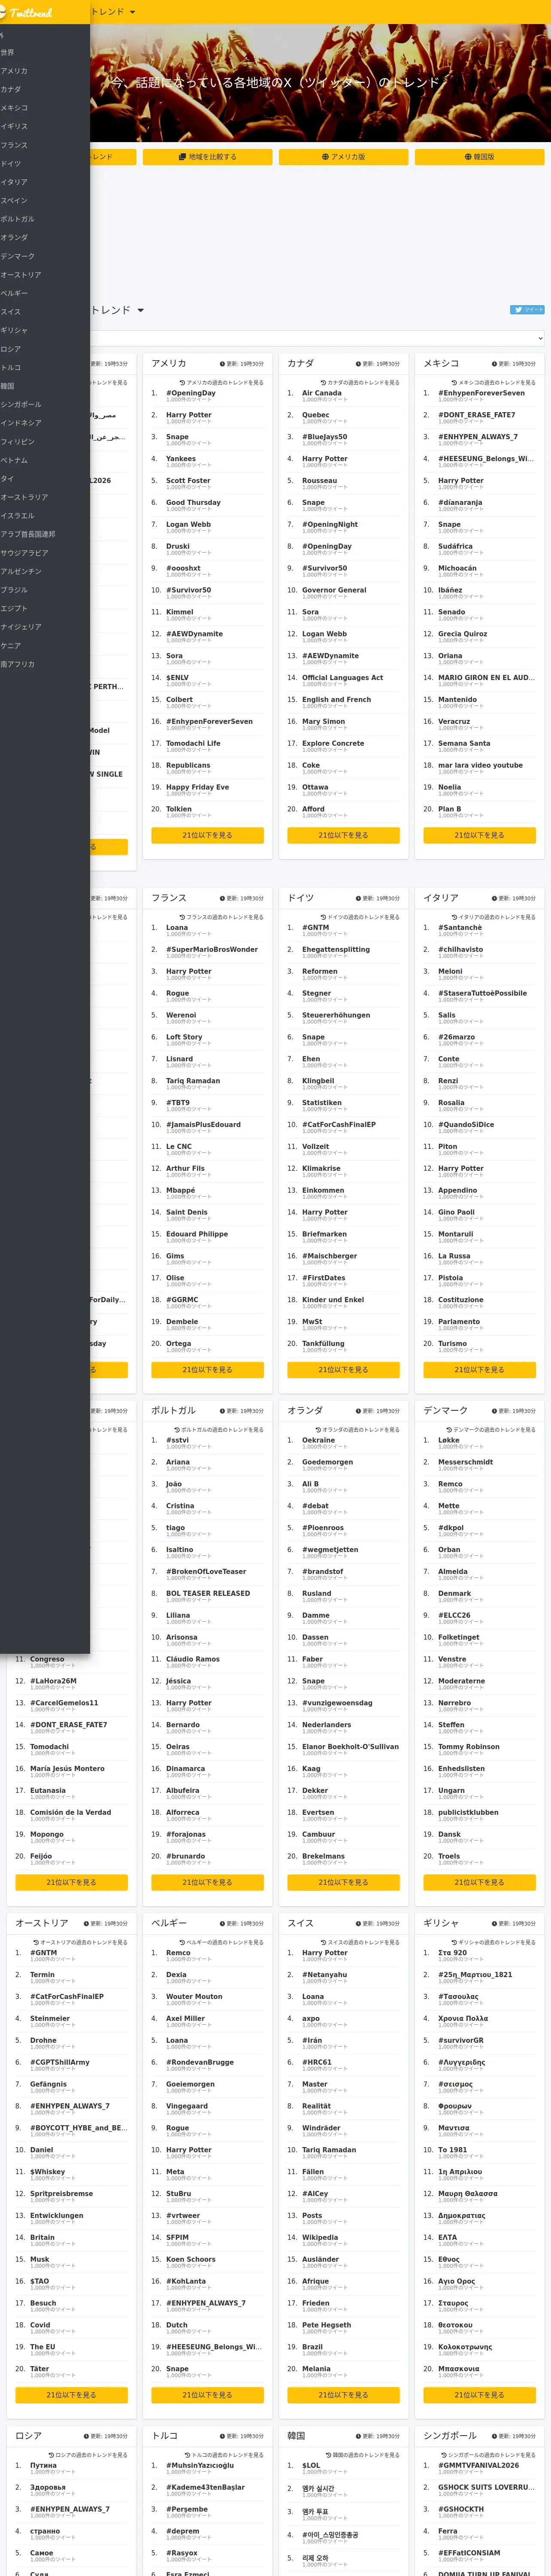
Task: Open the history icon for ドイツの過去のトレンドを見る
Action: tap(323, 917)
